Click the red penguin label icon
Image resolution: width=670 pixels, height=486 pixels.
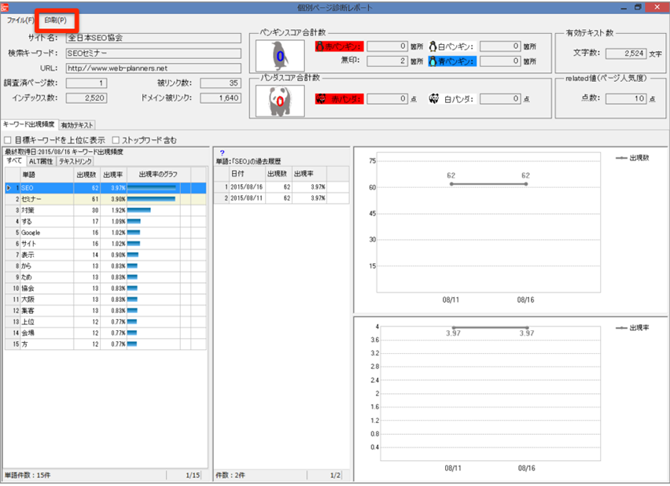click(320, 46)
